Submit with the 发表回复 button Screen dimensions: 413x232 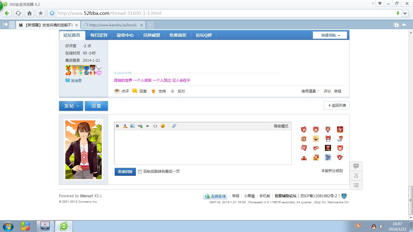click(x=125, y=172)
